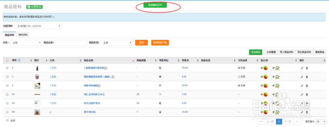Delete the 蒙牛纯牛奶 row with the trash icon
The height and width of the screenshot is (127, 329).
tap(307, 112)
